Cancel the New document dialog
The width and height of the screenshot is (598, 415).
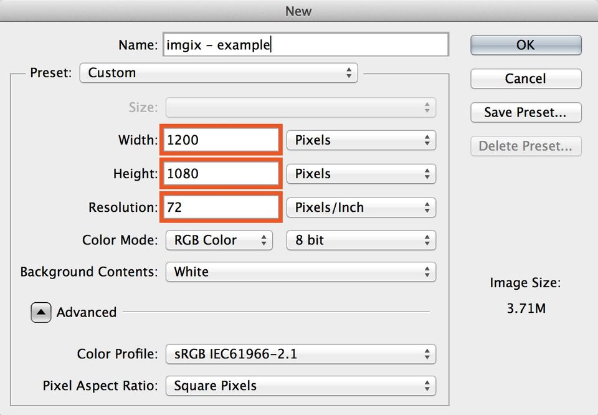pyautogui.click(x=526, y=79)
